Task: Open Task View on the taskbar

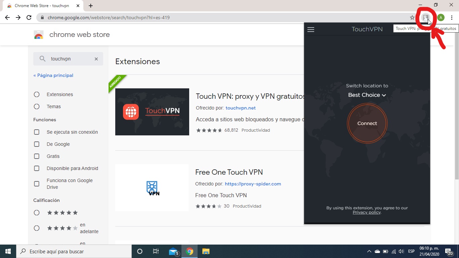Action: pos(156,251)
